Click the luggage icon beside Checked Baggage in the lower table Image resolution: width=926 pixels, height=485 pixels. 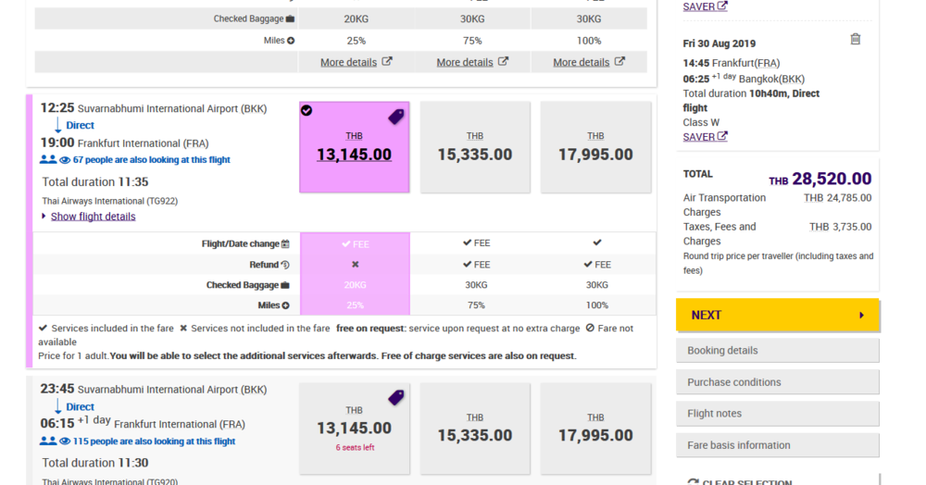coord(285,285)
